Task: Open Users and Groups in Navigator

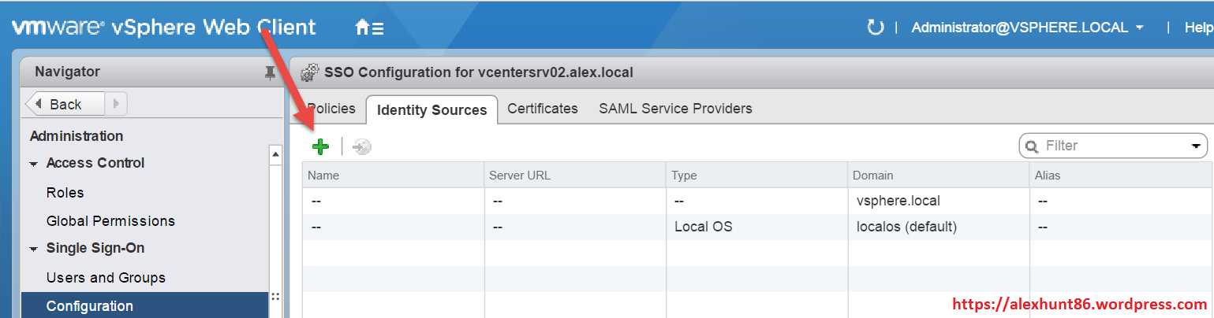Action: coord(106,278)
